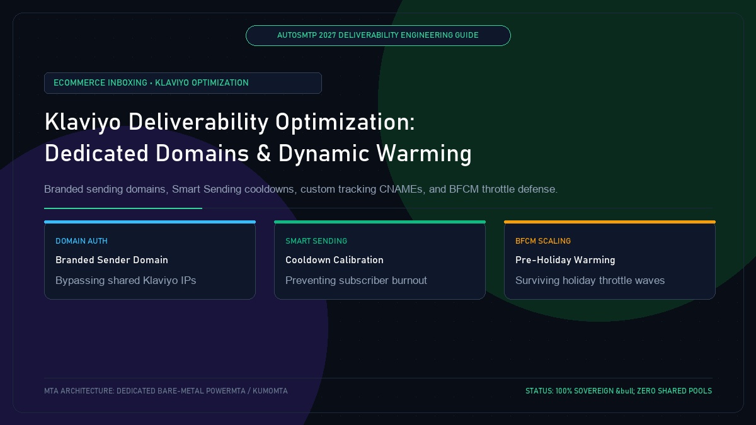Click the Cooldown Calibration title

coord(335,260)
